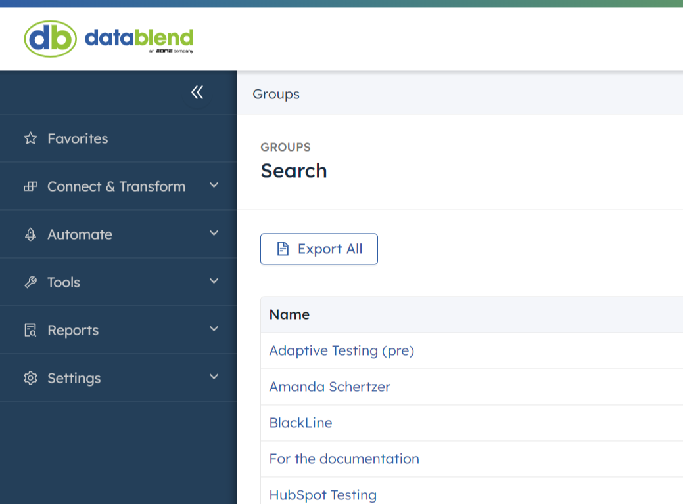The width and height of the screenshot is (683, 504).
Task: Click the Groups breadcrumb
Action: click(x=275, y=94)
